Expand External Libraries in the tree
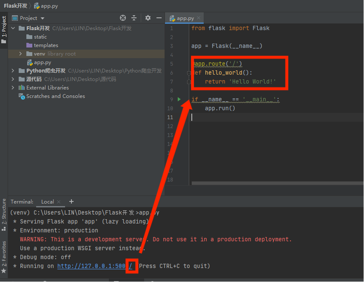The height and width of the screenshot is (282, 364). (x=13, y=88)
